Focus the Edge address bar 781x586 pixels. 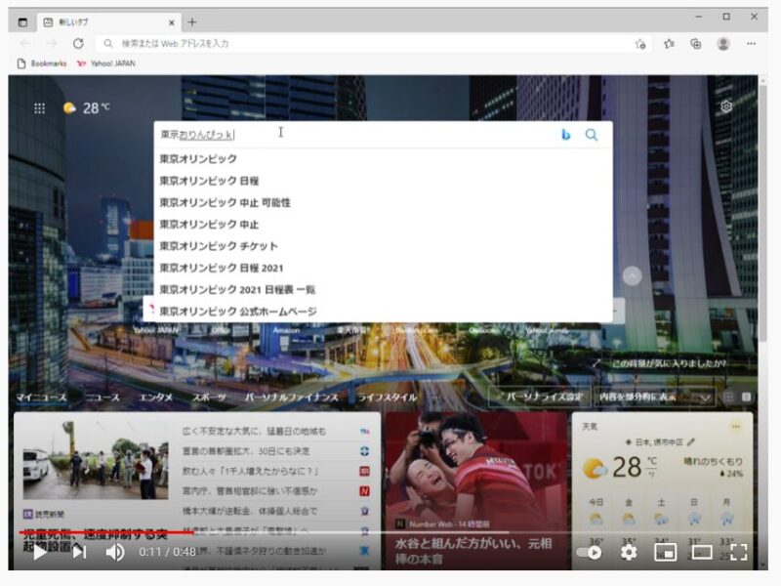[366, 44]
